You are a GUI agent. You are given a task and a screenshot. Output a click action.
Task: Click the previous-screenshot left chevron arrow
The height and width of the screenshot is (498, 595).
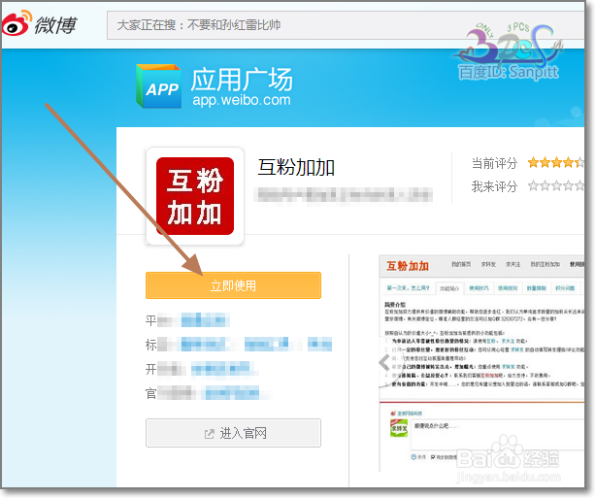(384, 362)
